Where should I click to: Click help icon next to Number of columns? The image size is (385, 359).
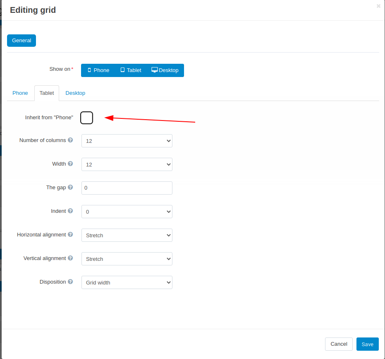click(x=70, y=140)
